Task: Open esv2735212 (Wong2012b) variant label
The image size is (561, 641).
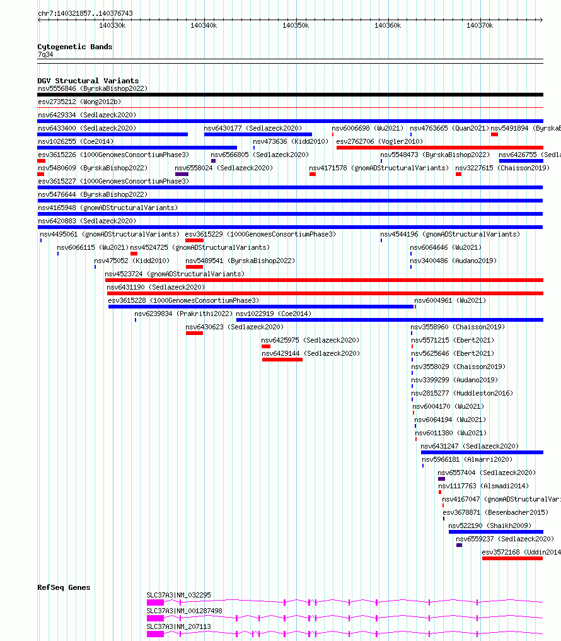Action: 79,102
